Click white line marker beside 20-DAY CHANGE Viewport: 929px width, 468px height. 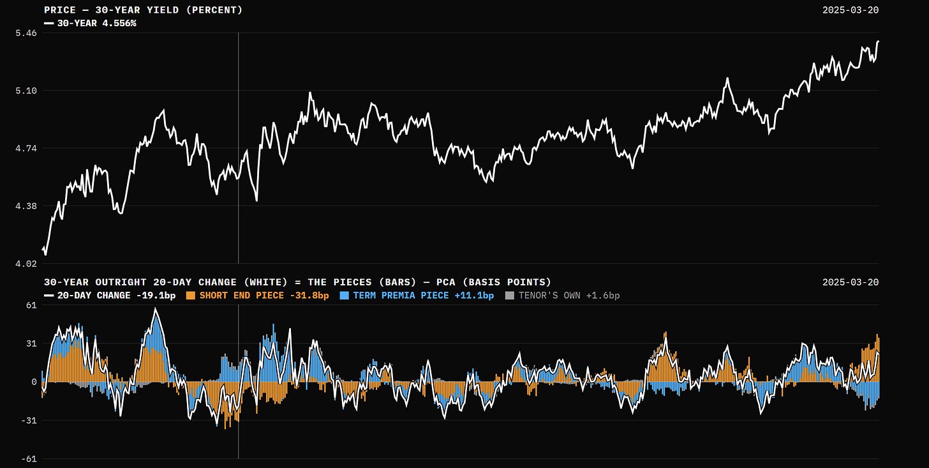click(x=49, y=296)
